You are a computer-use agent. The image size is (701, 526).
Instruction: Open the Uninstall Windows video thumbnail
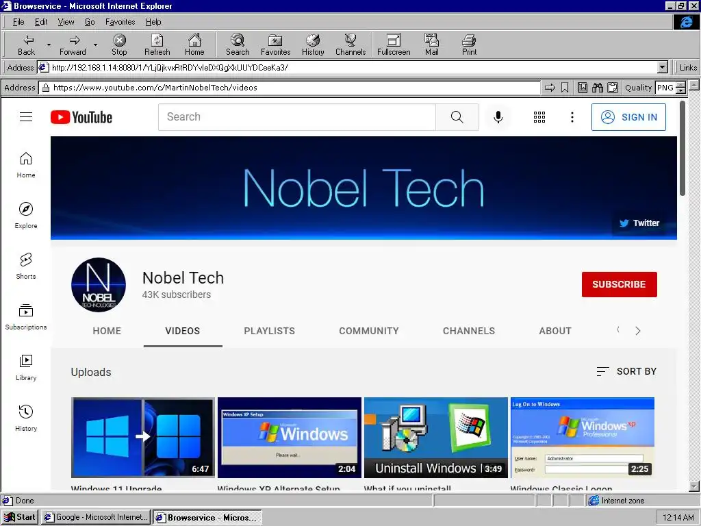pyautogui.click(x=436, y=438)
